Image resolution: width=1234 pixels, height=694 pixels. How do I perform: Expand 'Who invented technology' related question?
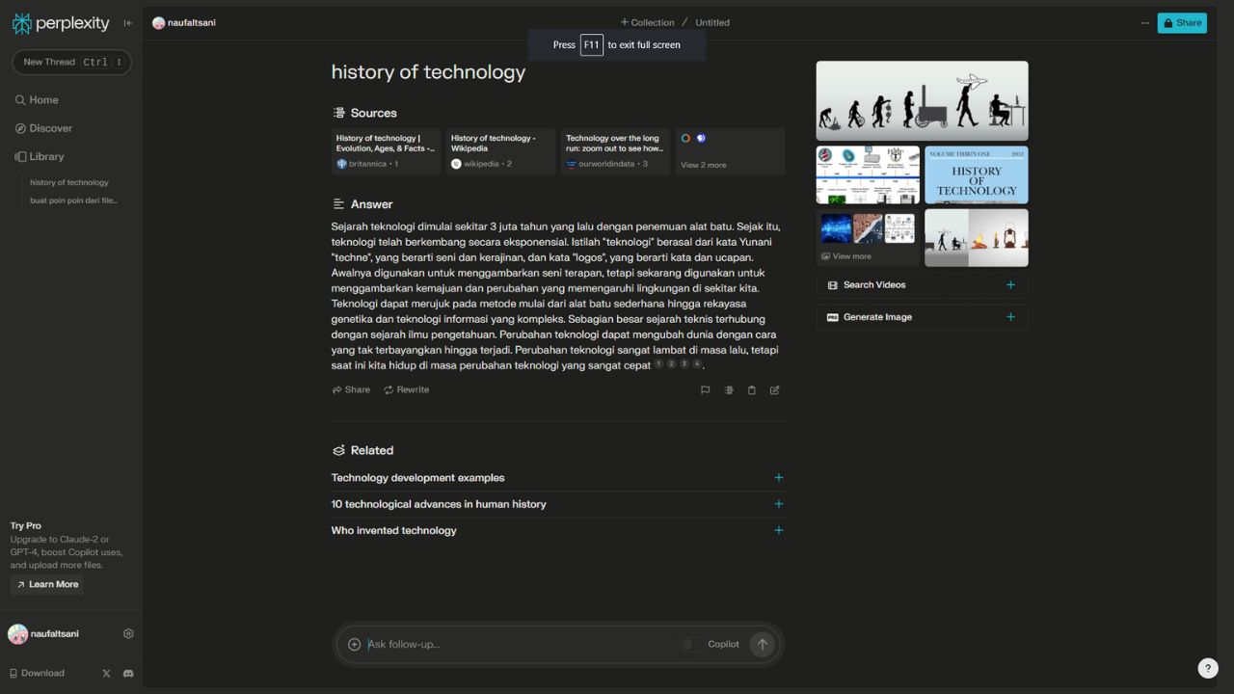[778, 530]
